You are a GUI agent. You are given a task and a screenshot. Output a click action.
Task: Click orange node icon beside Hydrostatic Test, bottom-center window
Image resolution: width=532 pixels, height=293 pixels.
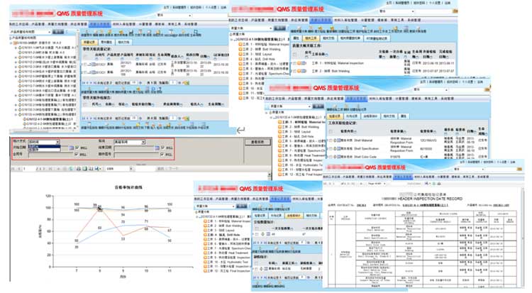click(x=206, y=262)
